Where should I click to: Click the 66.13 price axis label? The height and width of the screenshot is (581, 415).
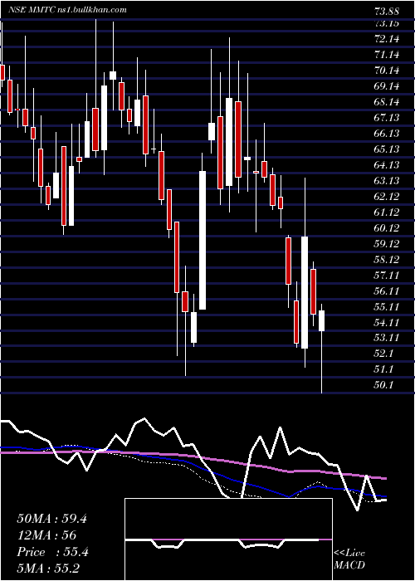click(x=387, y=134)
